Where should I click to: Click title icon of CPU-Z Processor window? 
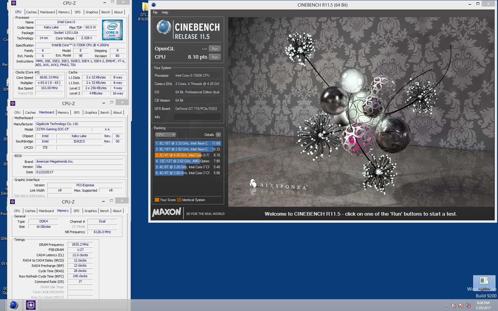[13, 3]
